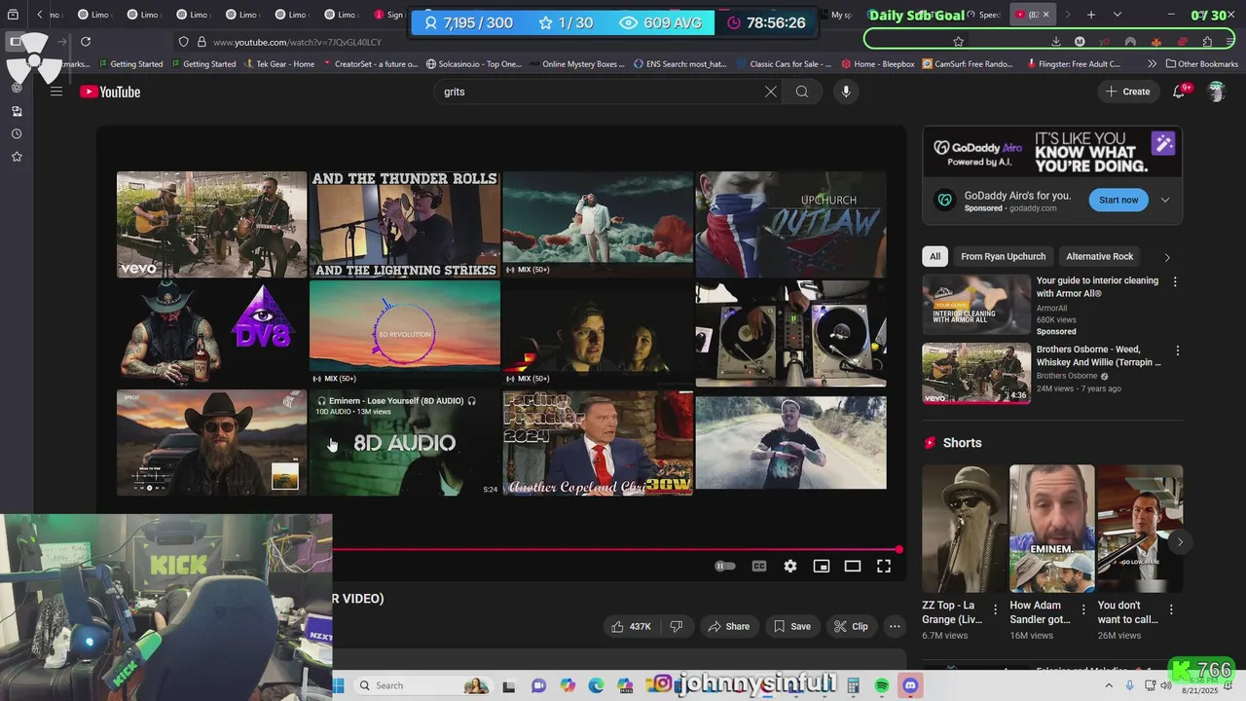Viewport: 1246px width, 701px height.
Task: Expand the bookmarks bar overflow chevron
Action: 1153,64
